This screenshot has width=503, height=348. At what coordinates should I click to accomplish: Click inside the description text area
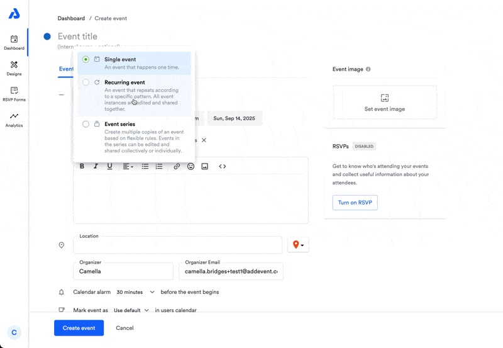click(191, 198)
